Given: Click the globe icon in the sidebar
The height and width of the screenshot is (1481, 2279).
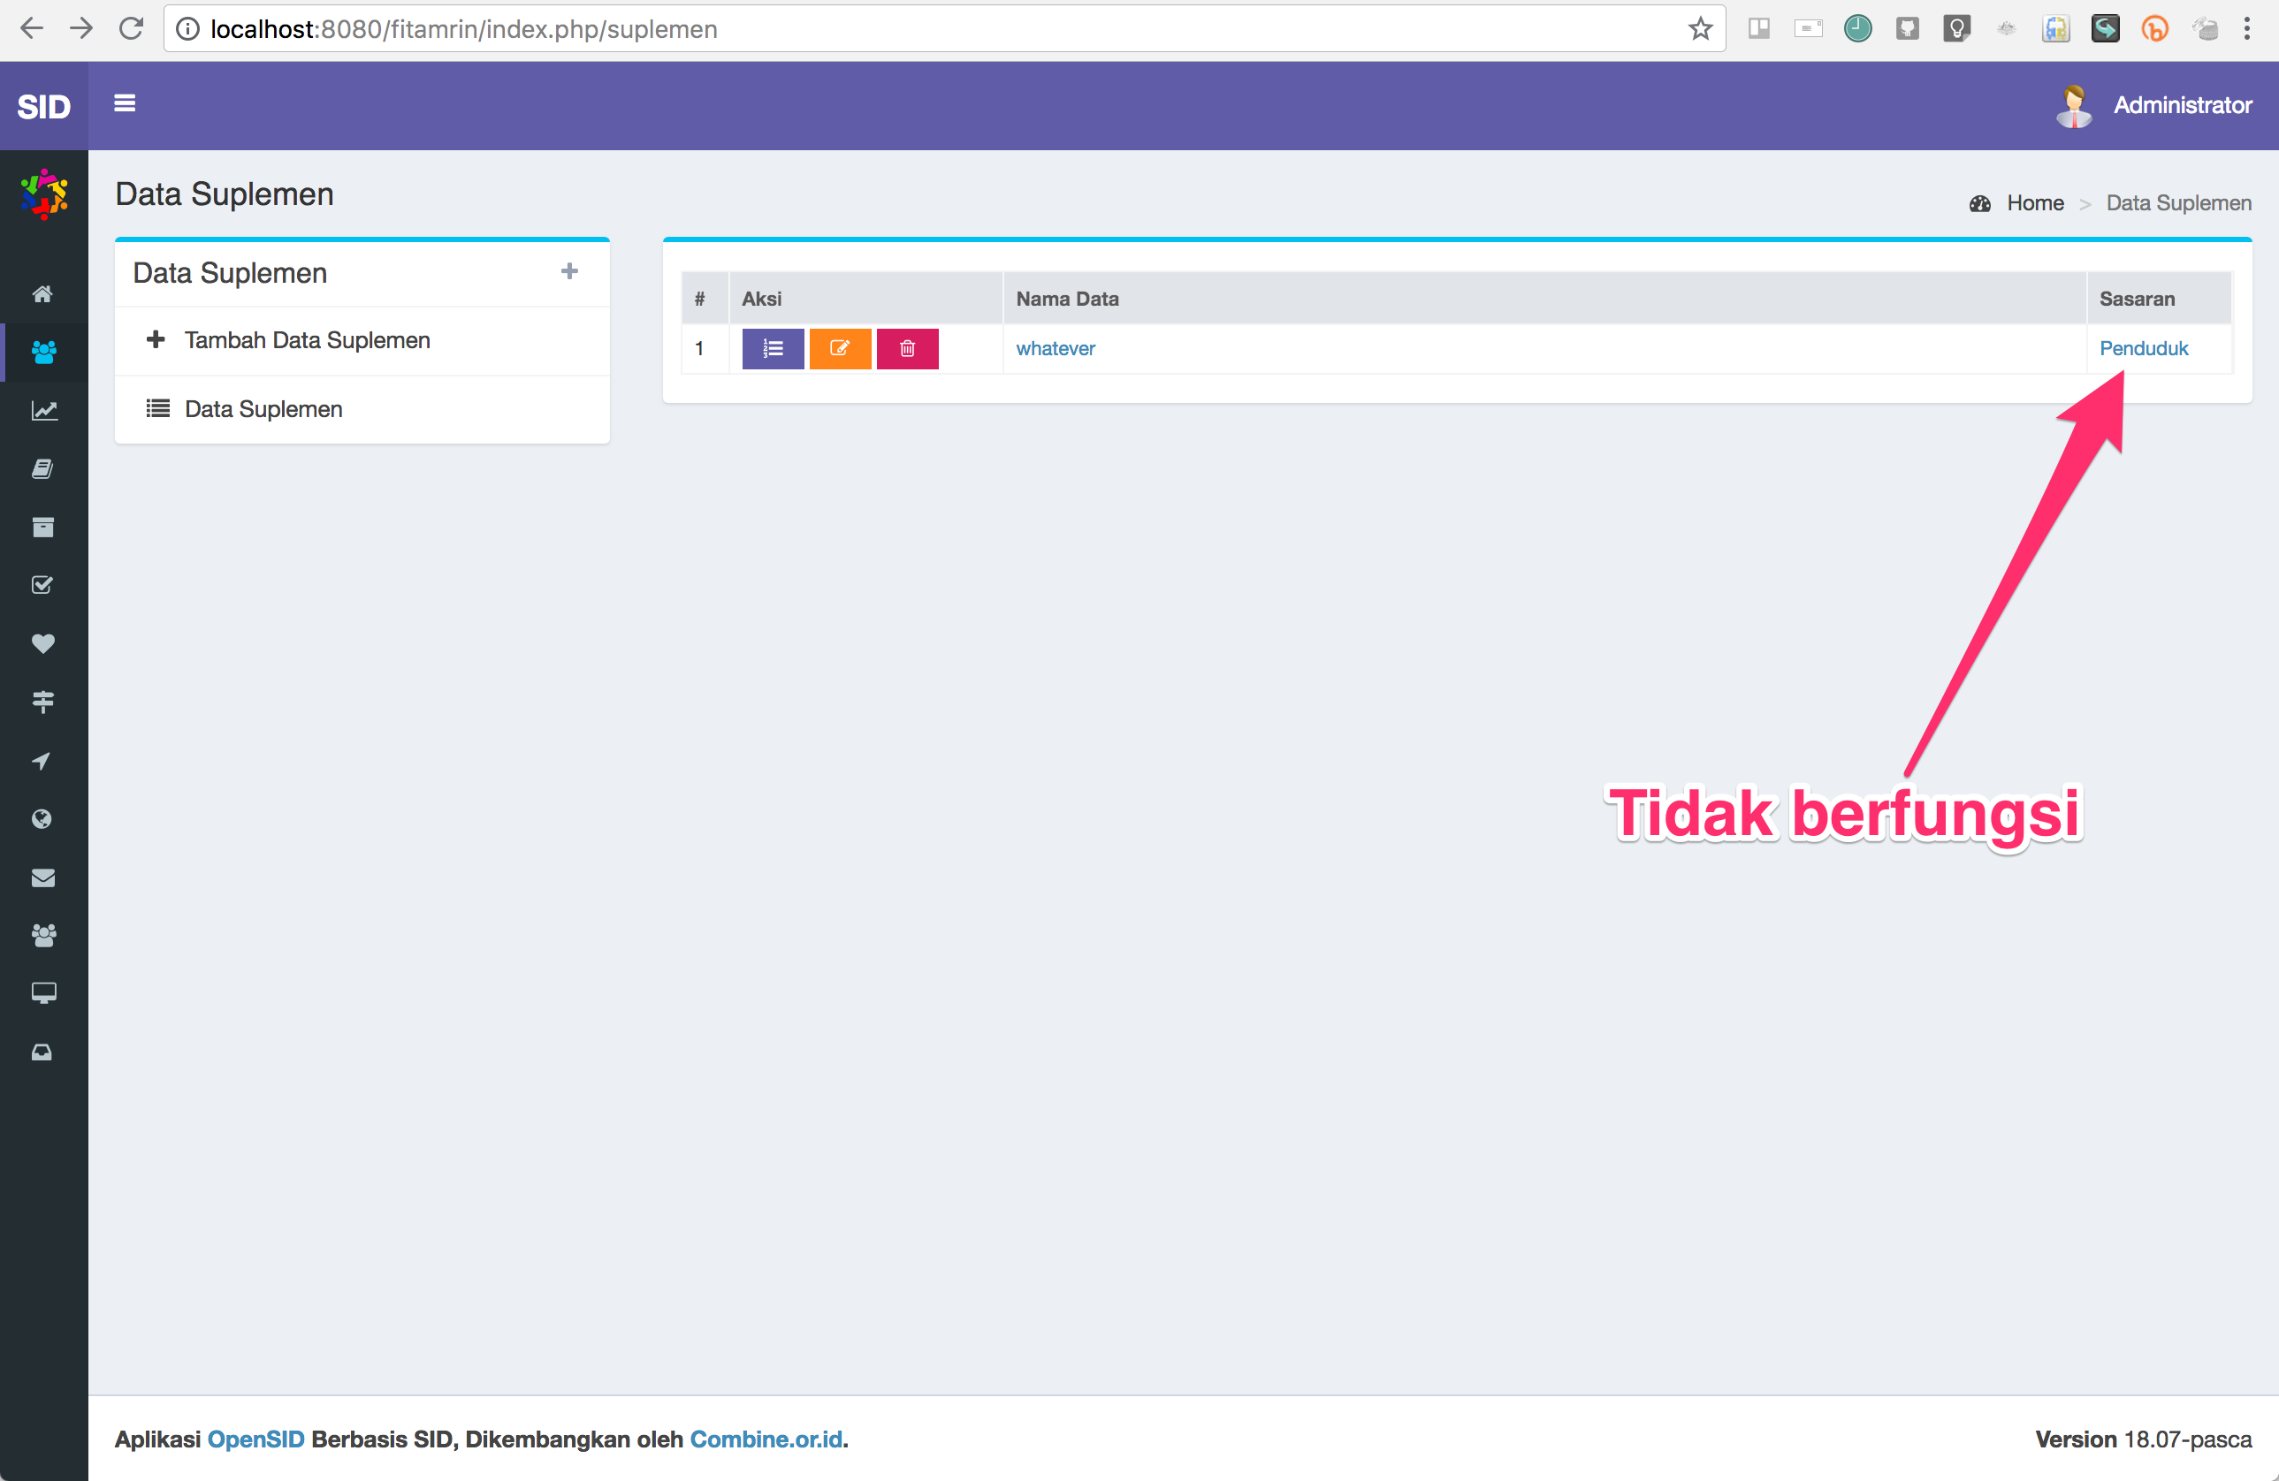Looking at the screenshot, I should (43, 818).
